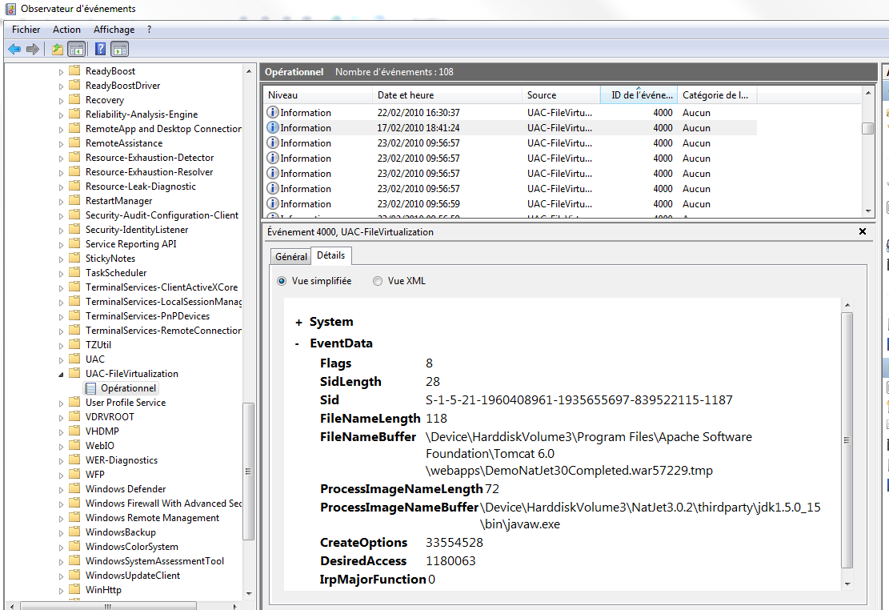Select the Windows Remote Management tree item
Screen dimensions: 889x610
(x=152, y=518)
